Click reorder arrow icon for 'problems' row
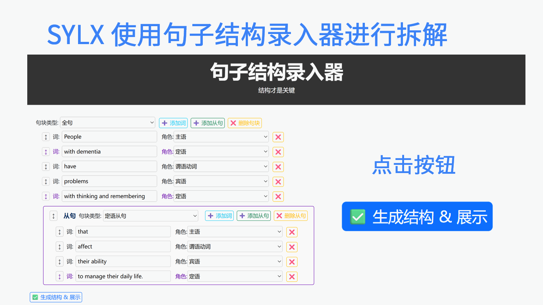Image resolution: width=543 pixels, height=305 pixels. tap(46, 181)
